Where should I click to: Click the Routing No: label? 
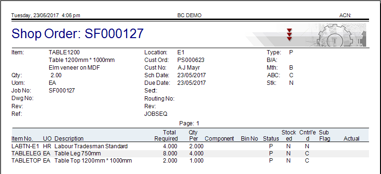[159, 99]
